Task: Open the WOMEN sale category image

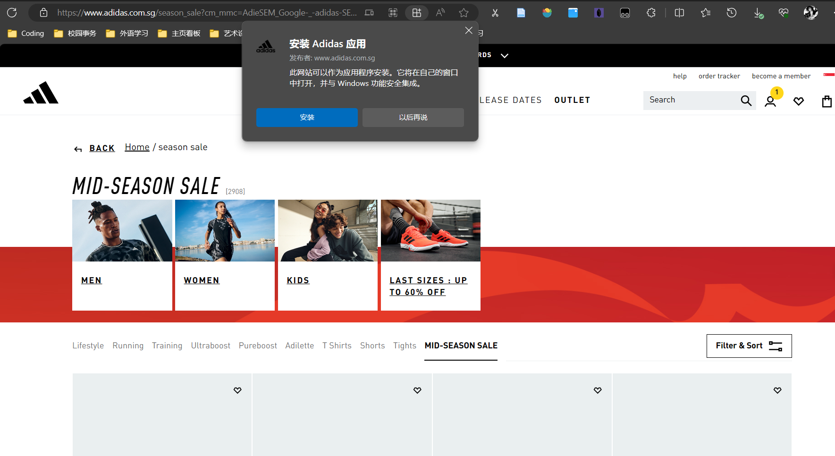Action: pyautogui.click(x=225, y=231)
